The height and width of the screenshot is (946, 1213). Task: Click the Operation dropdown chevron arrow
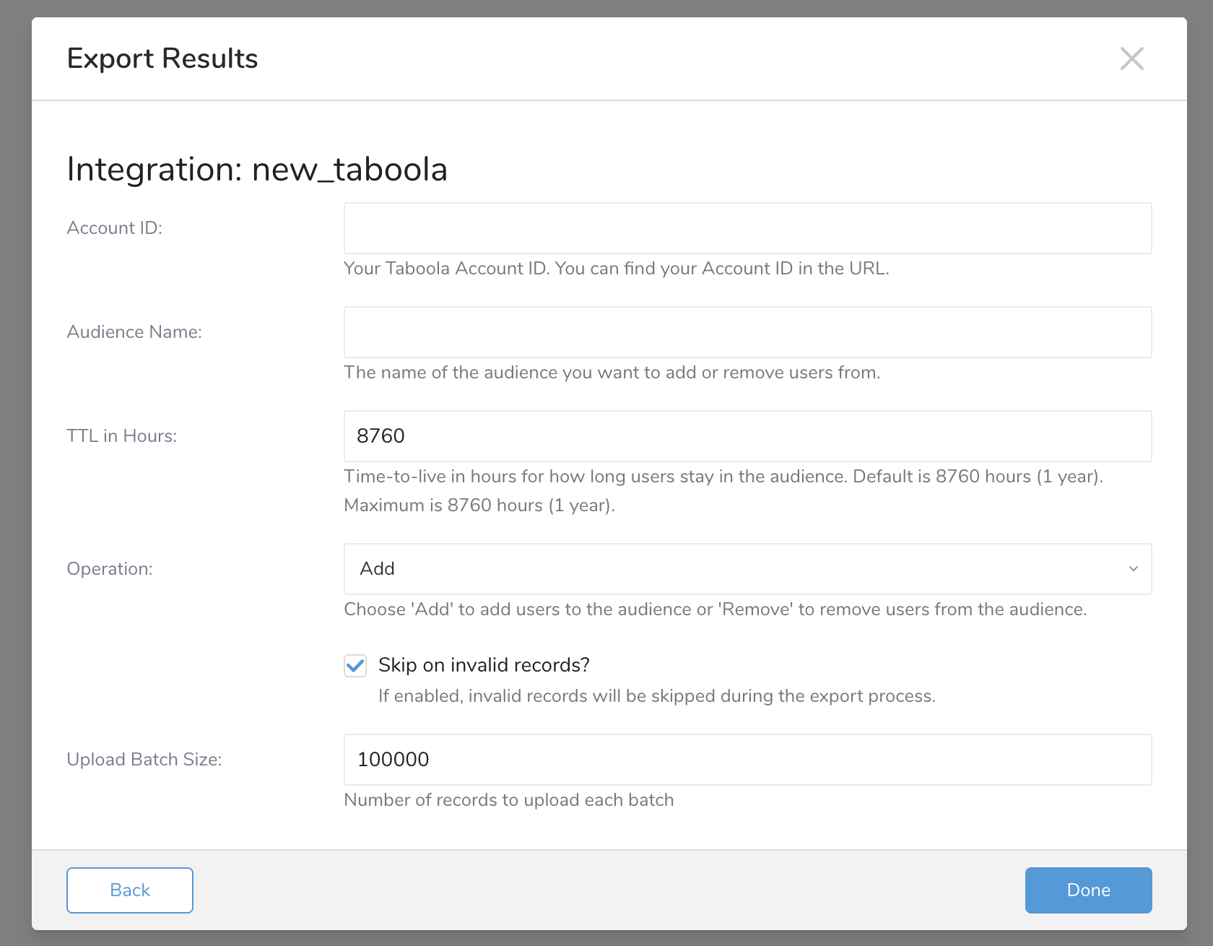click(x=1133, y=569)
